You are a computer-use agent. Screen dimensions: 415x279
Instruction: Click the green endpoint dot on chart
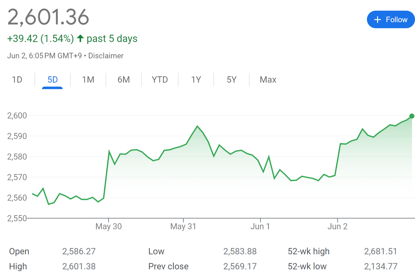click(x=411, y=116)
